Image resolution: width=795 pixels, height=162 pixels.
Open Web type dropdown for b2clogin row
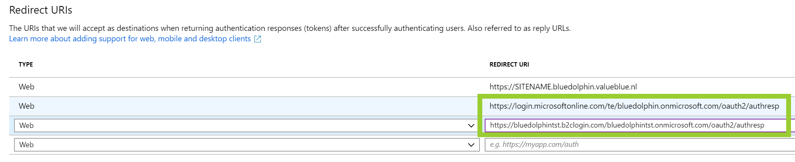(x=247, y=126)
